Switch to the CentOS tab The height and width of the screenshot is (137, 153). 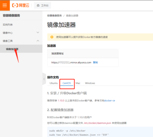coord(67,83)
